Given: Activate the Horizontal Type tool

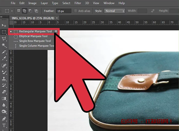Looking at the screenshot, I should 4,125.
